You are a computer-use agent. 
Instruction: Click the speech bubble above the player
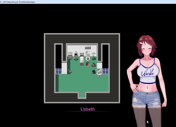pyautogui.click(x=88, y=59)
